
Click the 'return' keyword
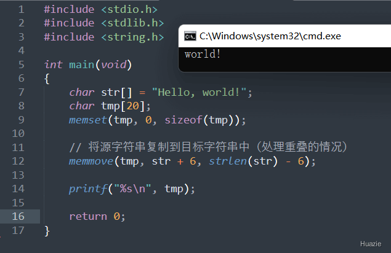[x=88, y=216]
